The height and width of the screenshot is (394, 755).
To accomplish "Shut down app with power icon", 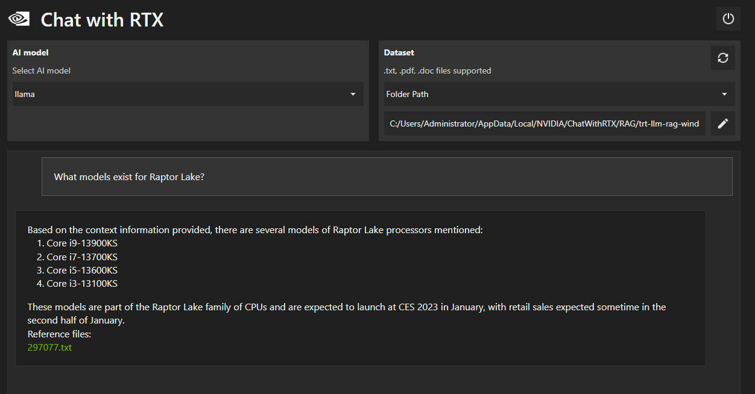I will pyautogui.click(x=728, y=19).
